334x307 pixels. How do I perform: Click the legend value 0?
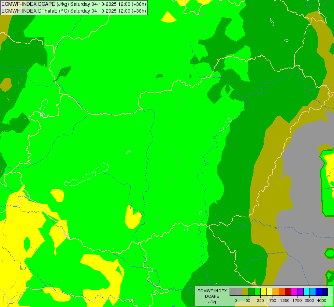point(236,301)
